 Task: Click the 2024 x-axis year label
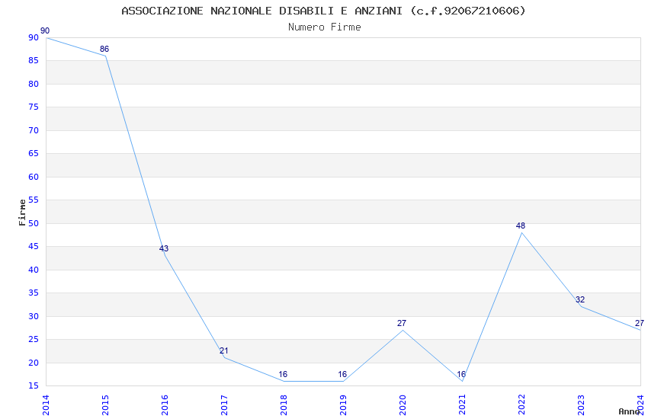(x=640, y=405)
